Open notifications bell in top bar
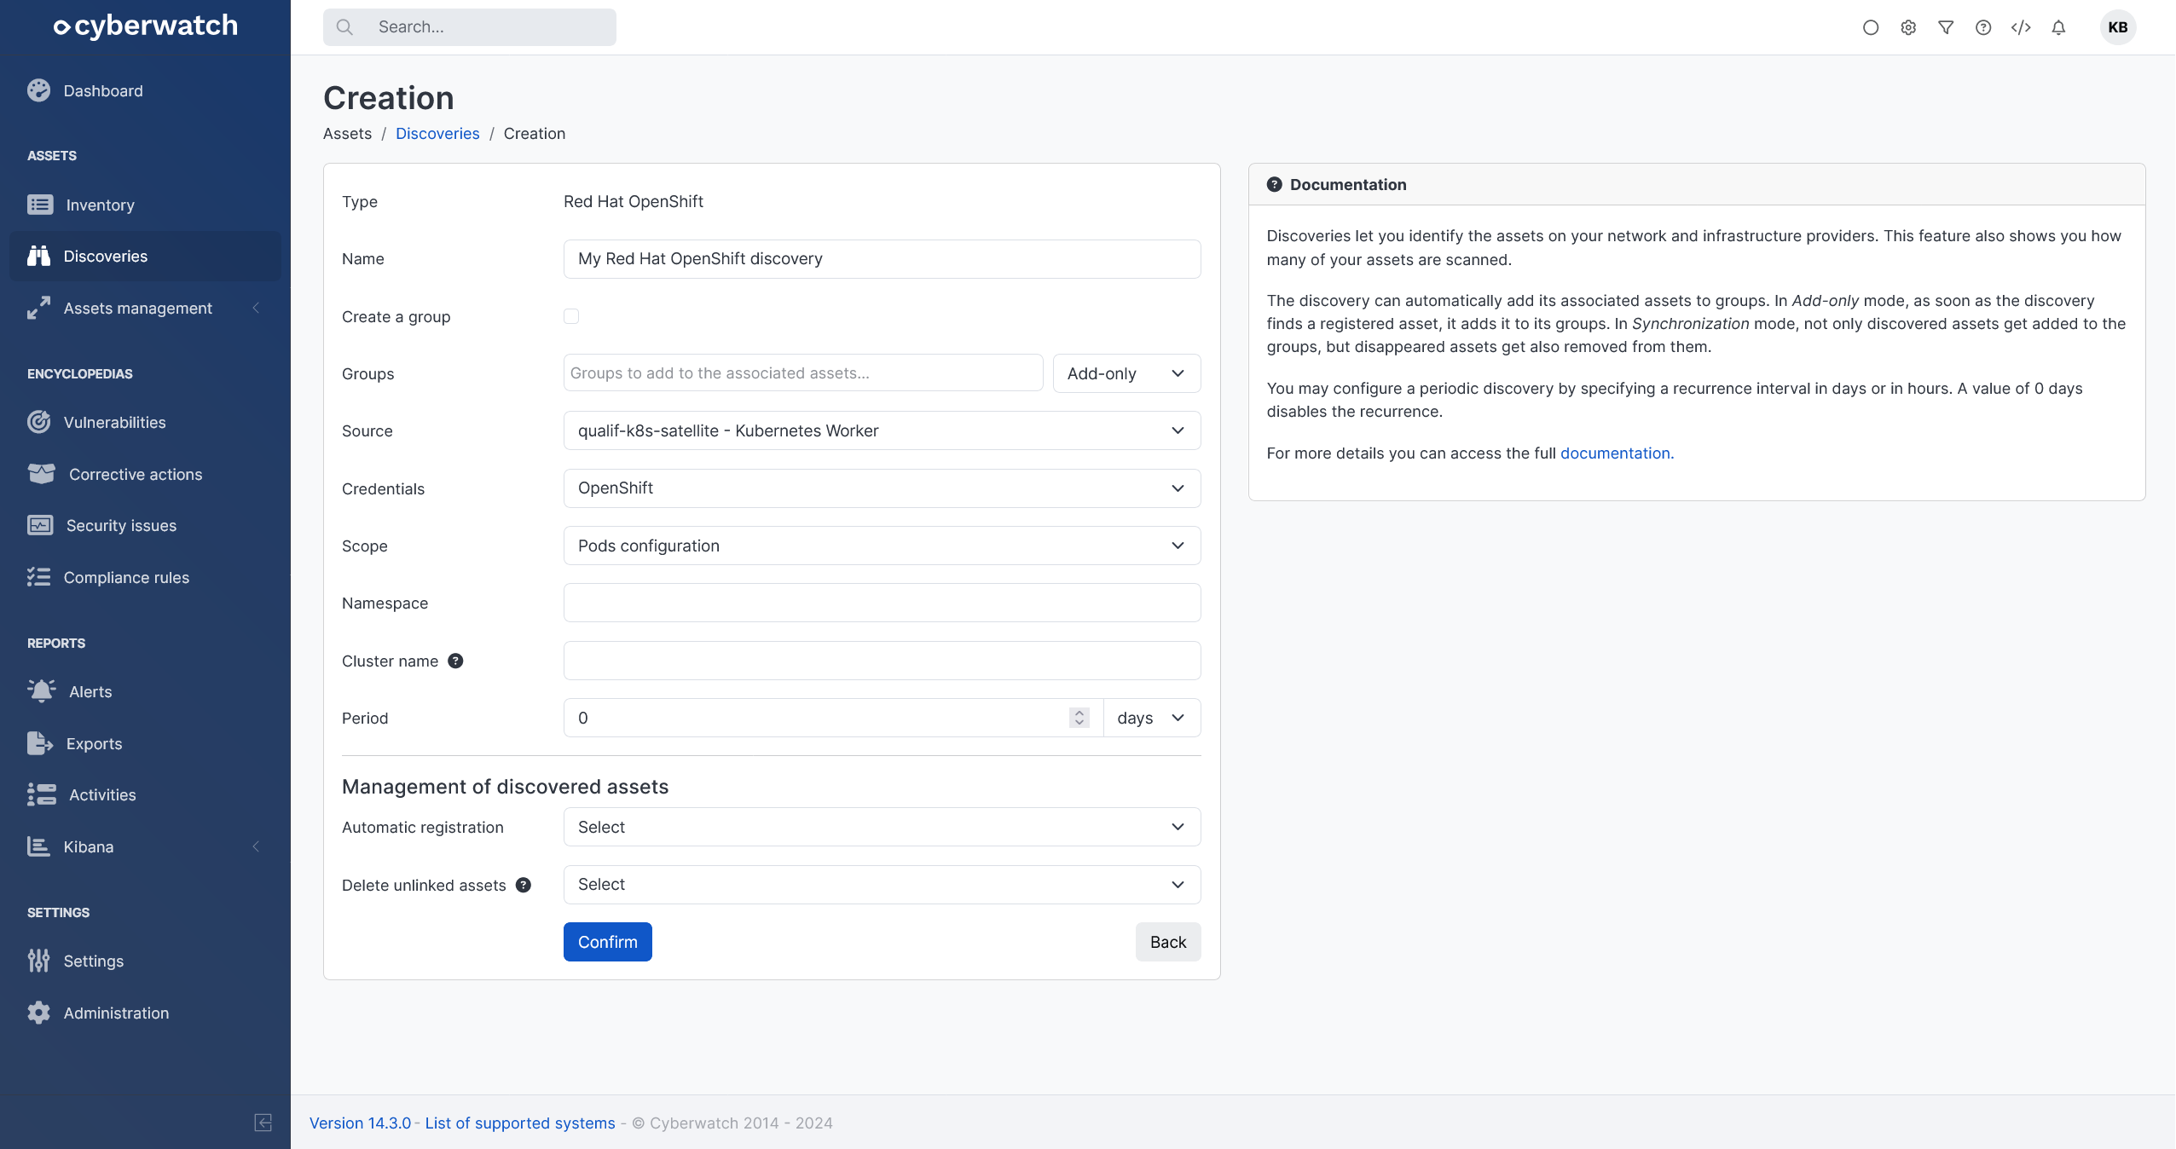2176x1149 pixels. point(2058,27)
